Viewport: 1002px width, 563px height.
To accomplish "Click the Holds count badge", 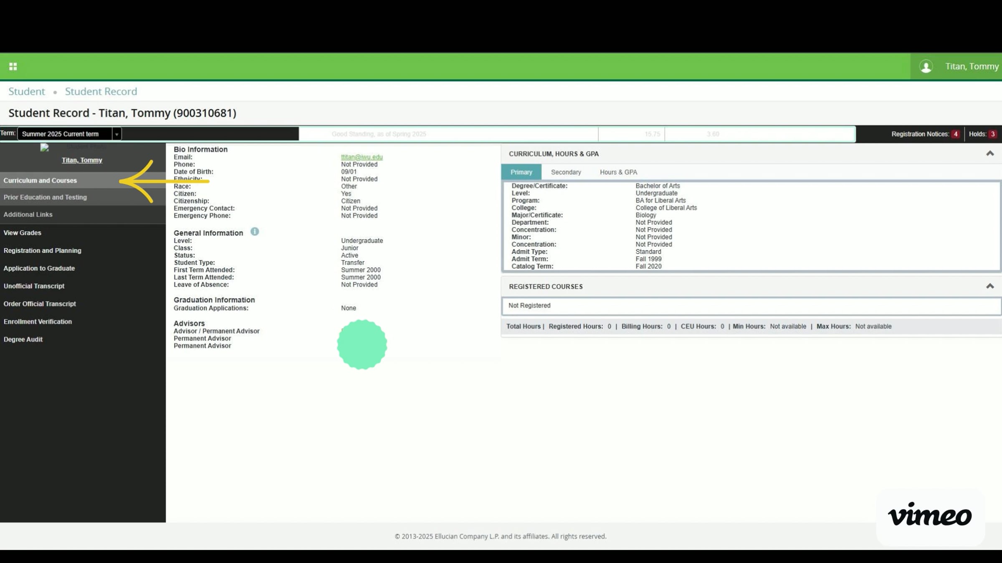I will click(x=993, y=134).
